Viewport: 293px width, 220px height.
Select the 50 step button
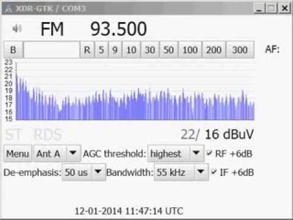[168, 50]
